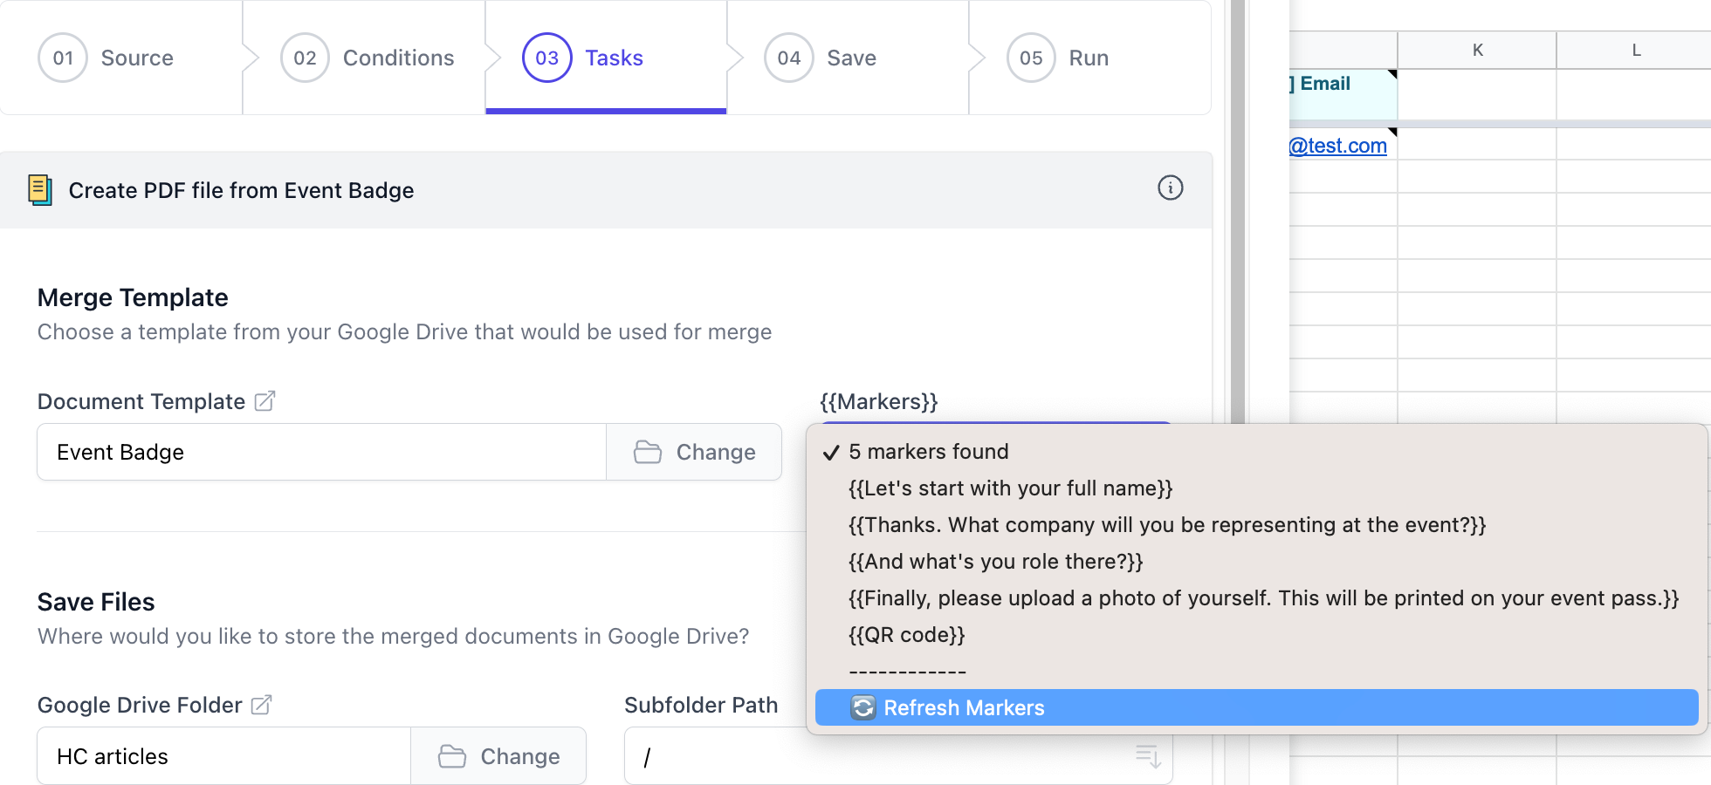Click folder icon in Event Badge Change button

point(648,452)
